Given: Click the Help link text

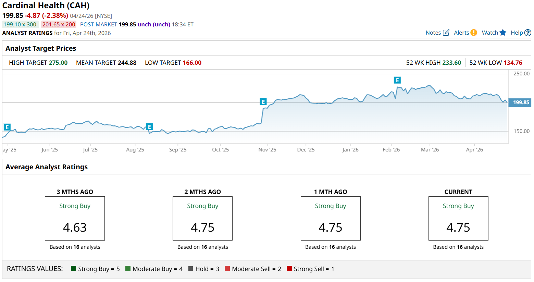Looking at the screenshot, I should point(517,33).
